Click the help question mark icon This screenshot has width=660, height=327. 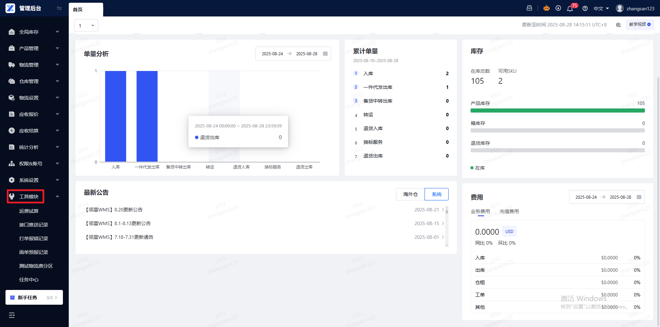point(585,9)
